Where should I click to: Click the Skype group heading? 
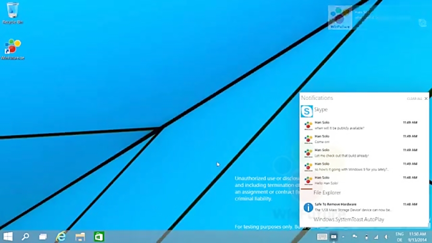tap(321, 109)
